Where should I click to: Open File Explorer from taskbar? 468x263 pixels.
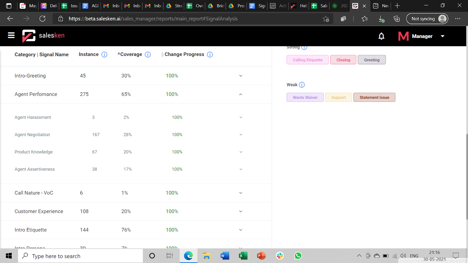pyautogui.click(x=207, y=256)
